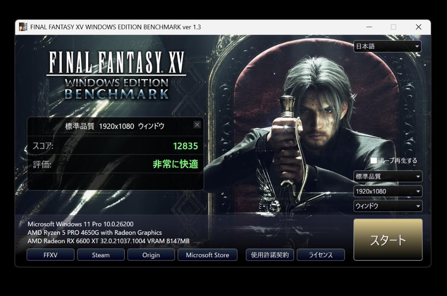Open the ライセンス license button

321,255
